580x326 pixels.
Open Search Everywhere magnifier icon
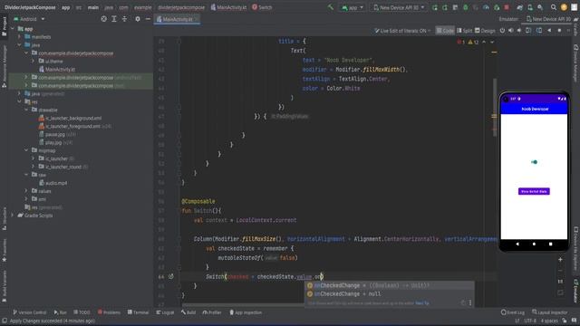tap(554, 7)
